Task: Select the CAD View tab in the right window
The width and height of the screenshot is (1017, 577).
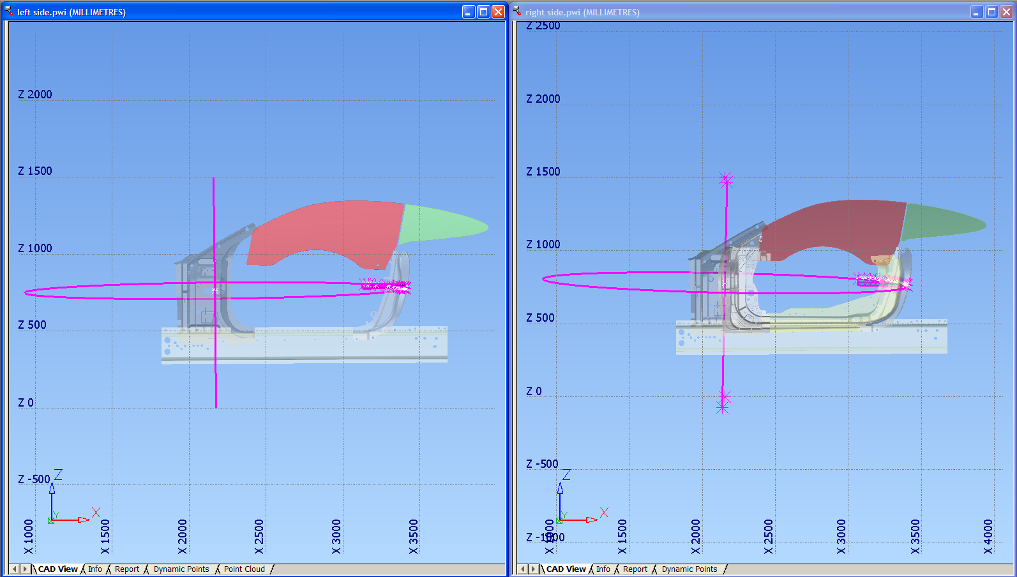Action: [x=566, y=569]
